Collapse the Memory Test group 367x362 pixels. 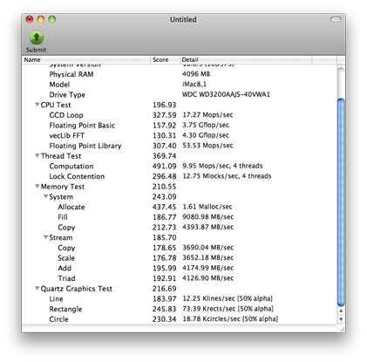coord(37,187)
